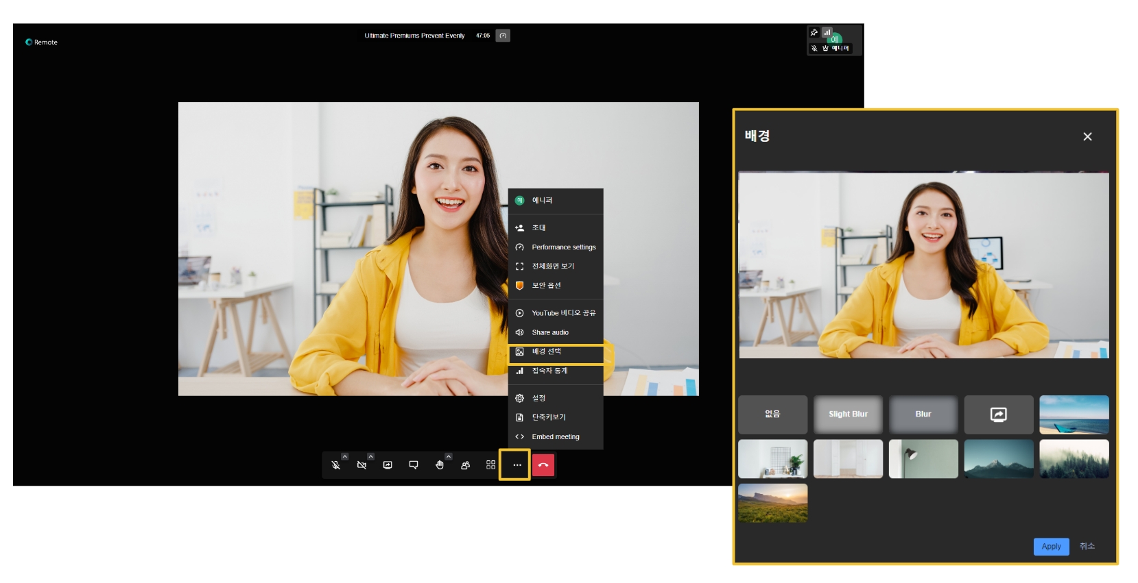Open the three-dot more actions menu
Image resolution: width=1138 pixels, height=583 pixels.
(517, 465)
